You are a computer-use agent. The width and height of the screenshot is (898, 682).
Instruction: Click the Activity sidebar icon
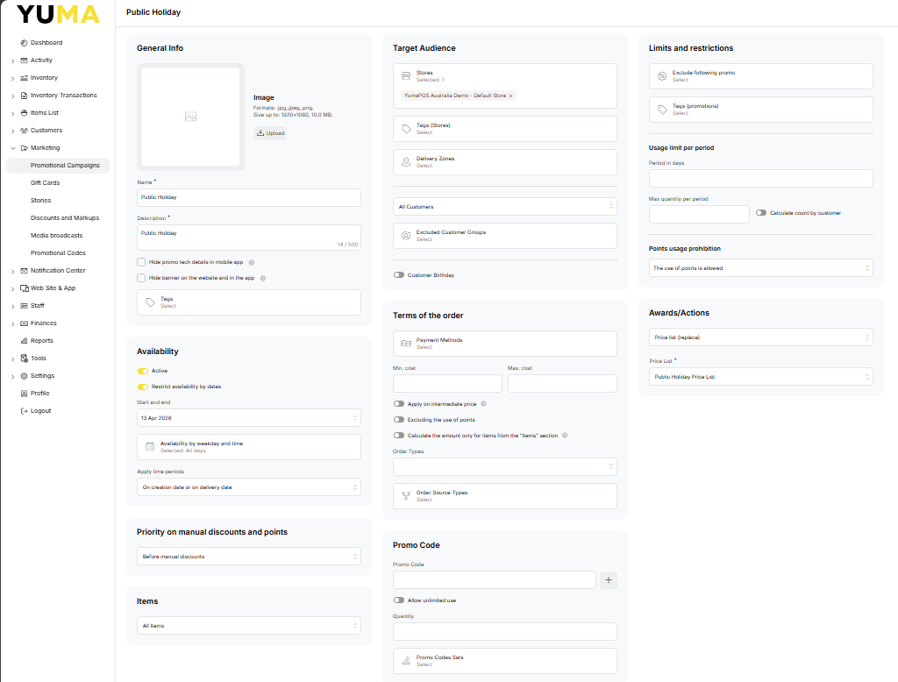[24, 60]
